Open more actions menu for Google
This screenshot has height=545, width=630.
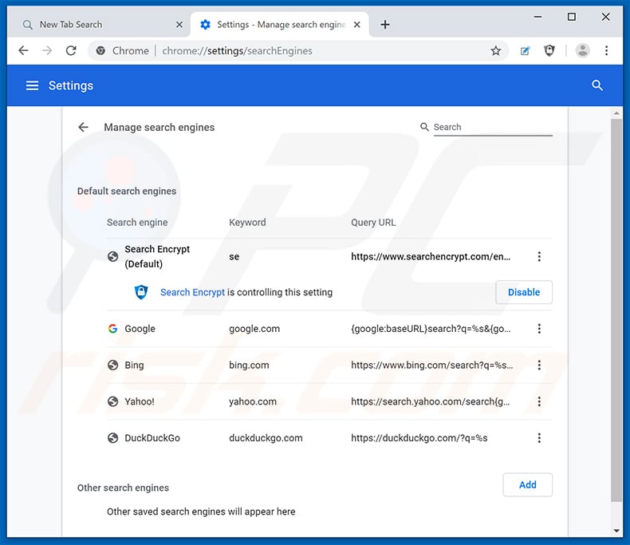coord(539,329)
